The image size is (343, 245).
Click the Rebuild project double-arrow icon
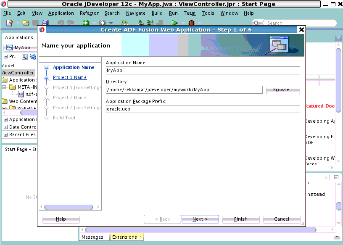pos(150,23)
